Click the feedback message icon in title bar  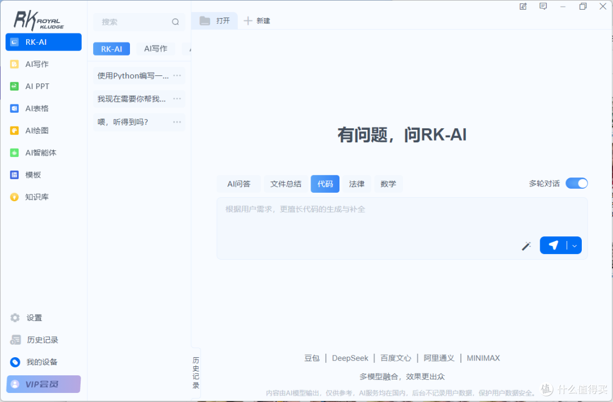543,6
